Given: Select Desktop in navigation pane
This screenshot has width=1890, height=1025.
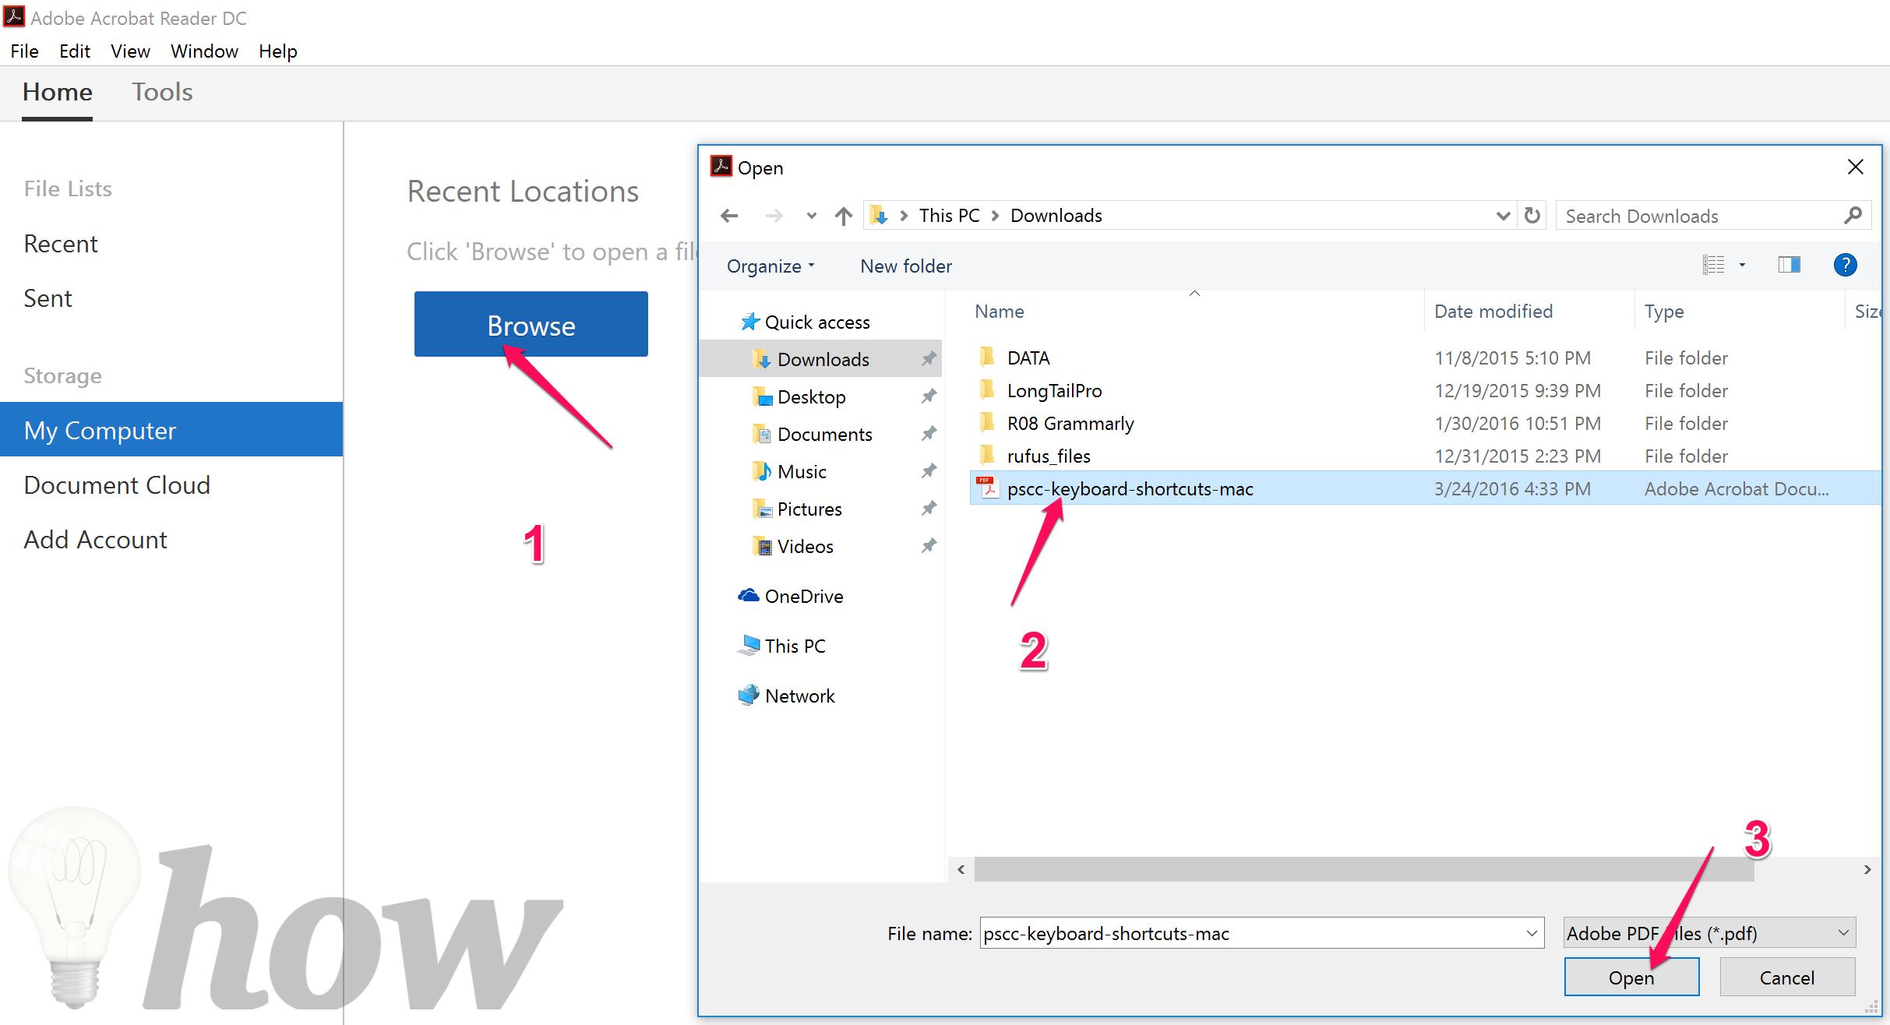Looking at the screenshot, I should point(811,396).
